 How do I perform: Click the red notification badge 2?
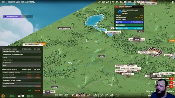tap(171, 82)
